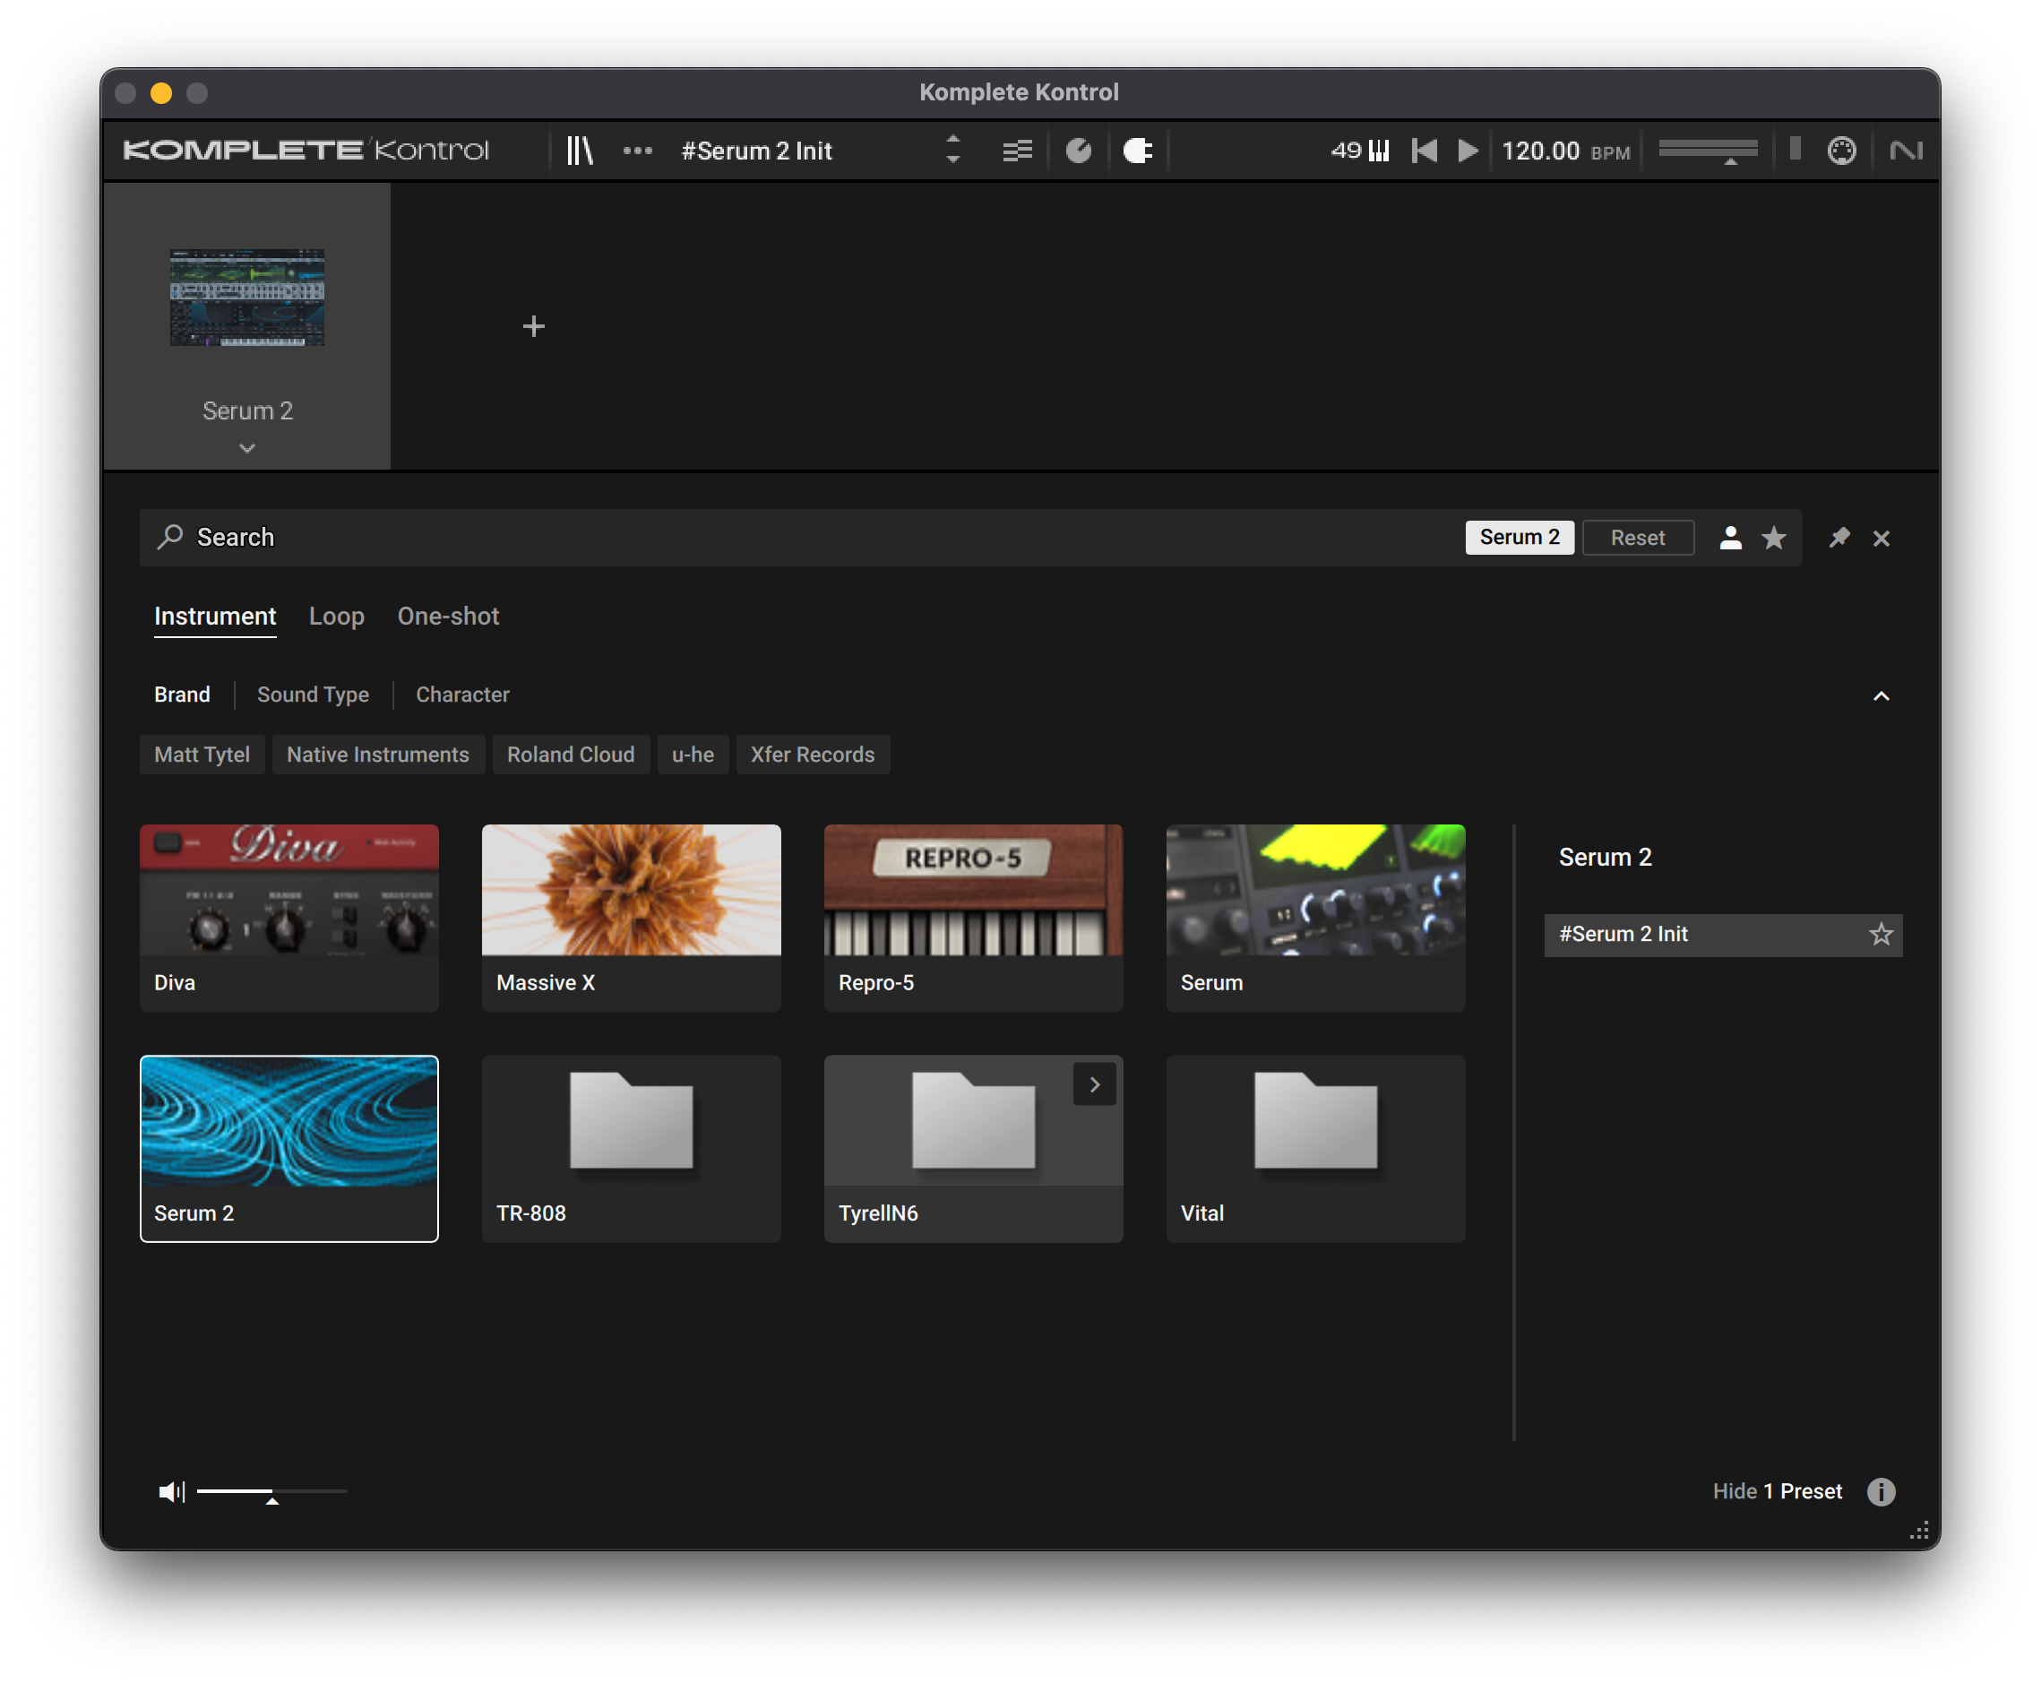The height and width of the screenshot is (1683, 2041).
Task: Mute prehear with the speaker icon
Action: click(x=171, y=1491)
